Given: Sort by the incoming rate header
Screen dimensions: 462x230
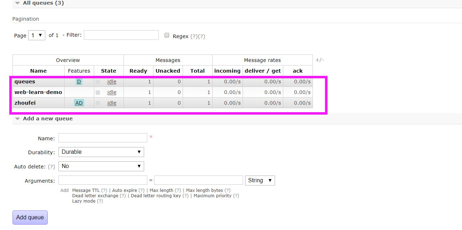Looking at the screenshot, I should click(227, 71).
